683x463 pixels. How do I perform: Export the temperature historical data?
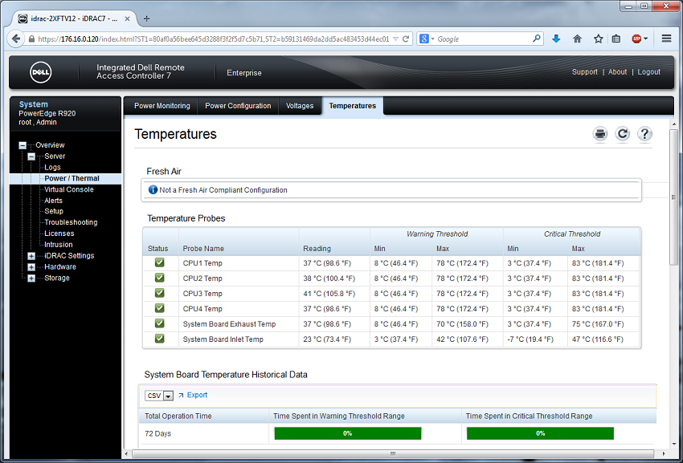tap(197, 395)
